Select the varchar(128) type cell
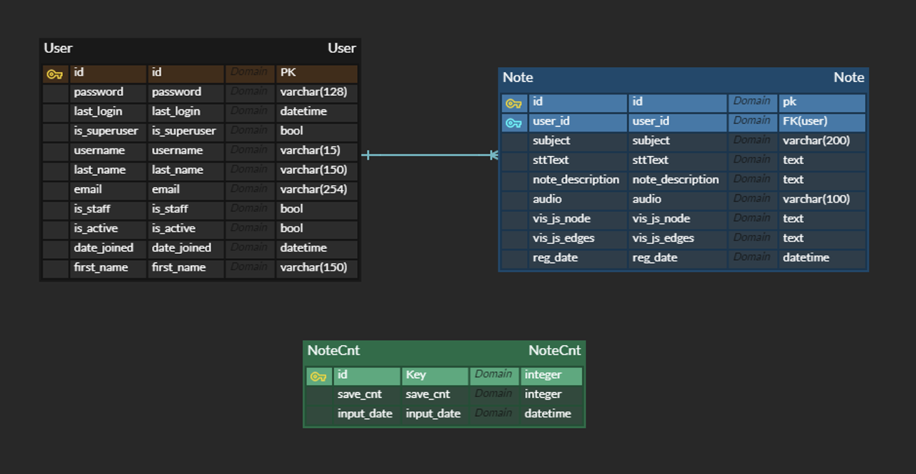 click(x=317, y=92)
